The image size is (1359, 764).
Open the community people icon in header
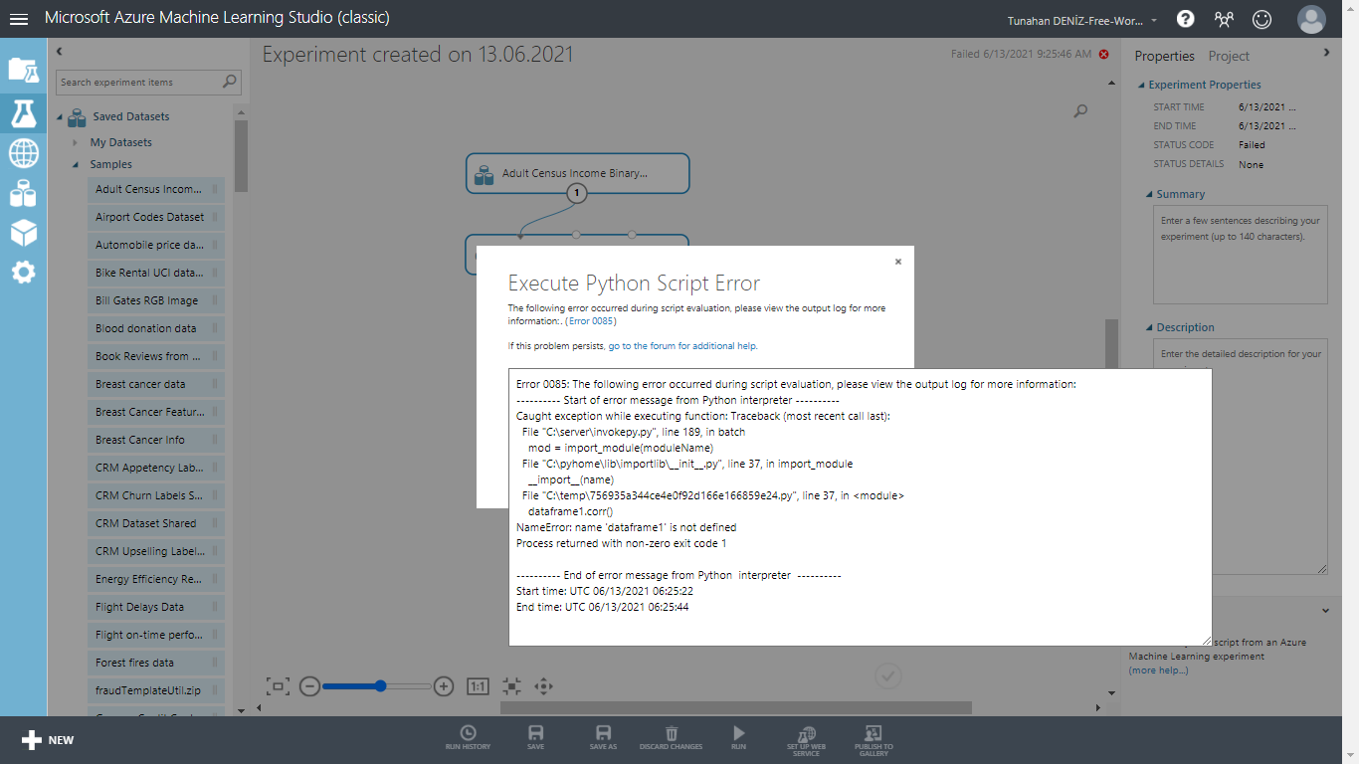pyautogui.click(x=1224, y=19)
